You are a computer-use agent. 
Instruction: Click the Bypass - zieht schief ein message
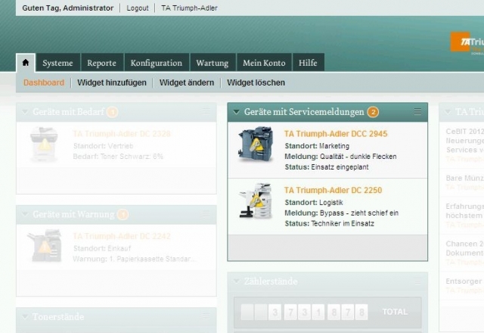[359, 213]
